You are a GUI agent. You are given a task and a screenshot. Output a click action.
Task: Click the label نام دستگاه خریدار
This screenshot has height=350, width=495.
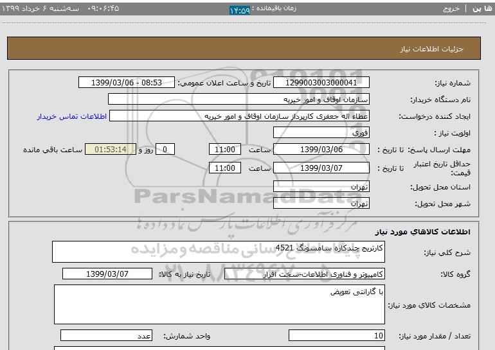coord(440,100)
